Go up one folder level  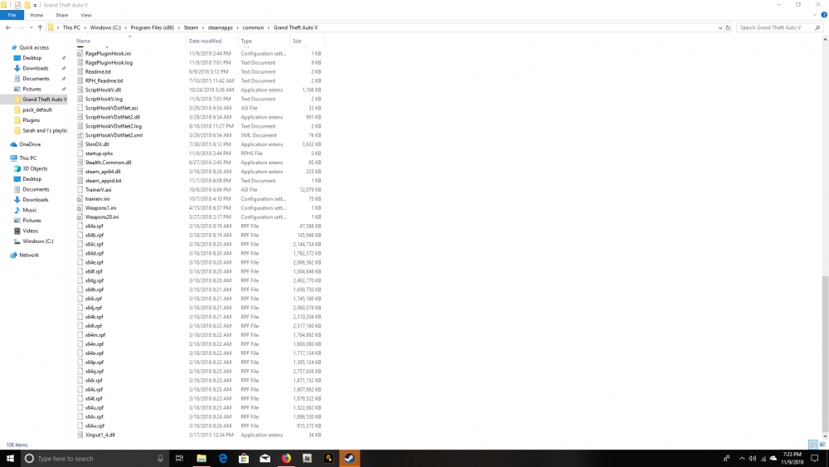coord(40,27)
